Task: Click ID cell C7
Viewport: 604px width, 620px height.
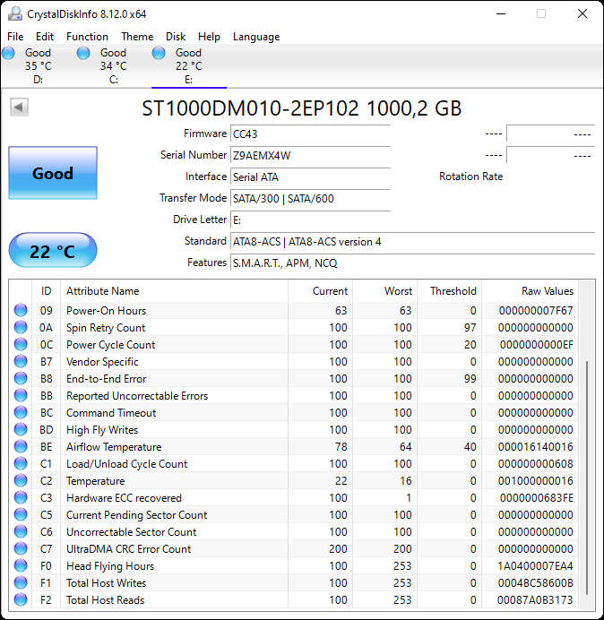Action: click(x=46, y=549)
